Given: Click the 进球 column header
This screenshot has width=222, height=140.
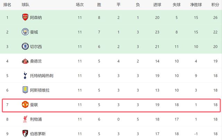Looking at the screenshot, I should [x=157, y=5].
